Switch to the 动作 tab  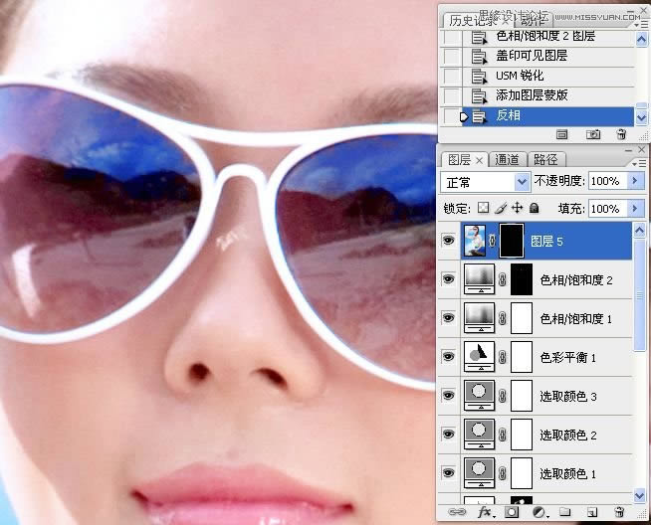click(x=534, y=19)
